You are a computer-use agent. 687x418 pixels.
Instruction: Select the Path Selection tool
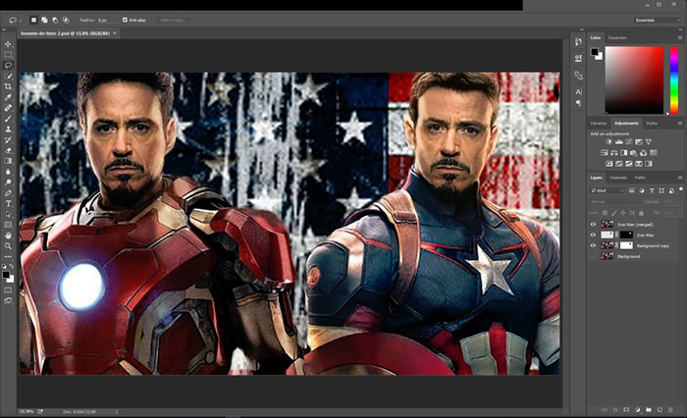pyautogui.click(x=8, y=214)
